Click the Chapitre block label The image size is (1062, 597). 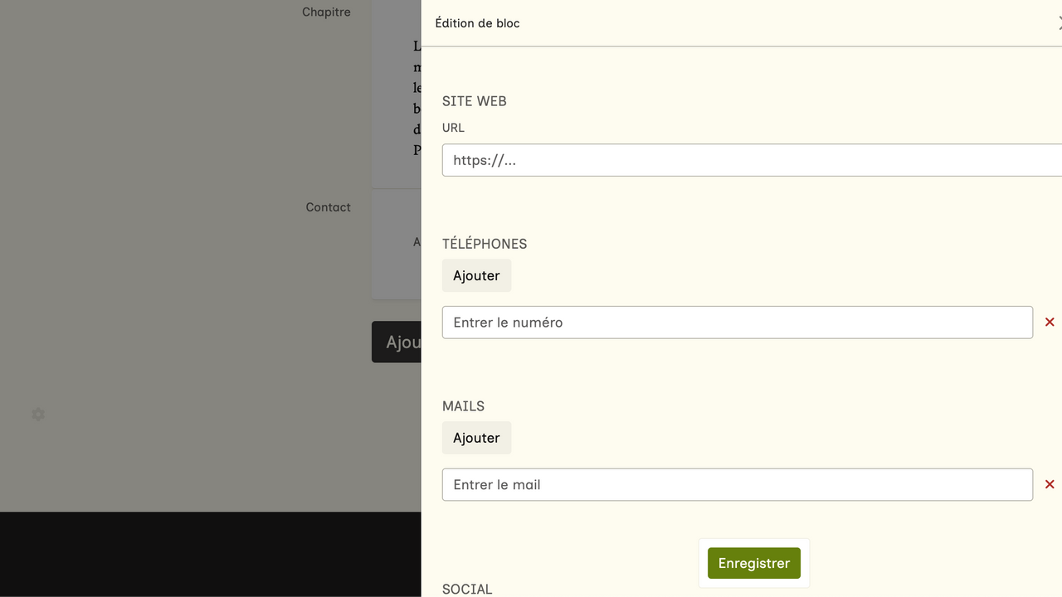326,12
